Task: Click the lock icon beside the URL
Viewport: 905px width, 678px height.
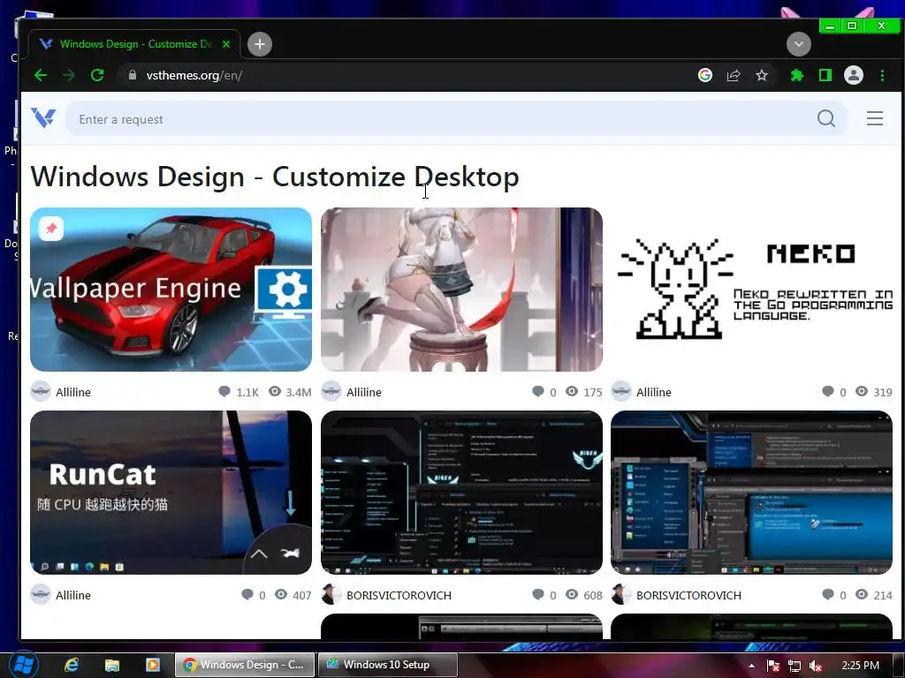Action: click(x=133, y=75)
